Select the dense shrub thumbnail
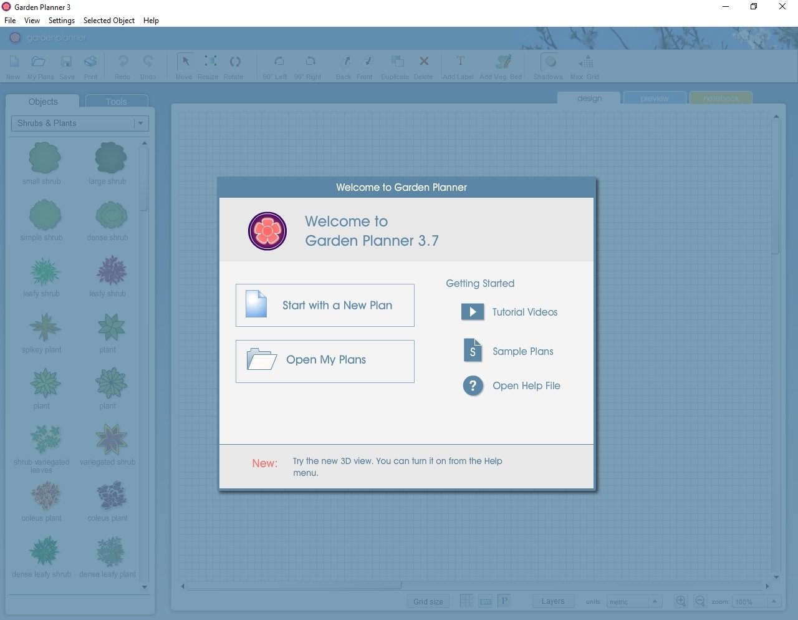Image resolution: width=798 pixels, height=620 pixels. (111, 216)
